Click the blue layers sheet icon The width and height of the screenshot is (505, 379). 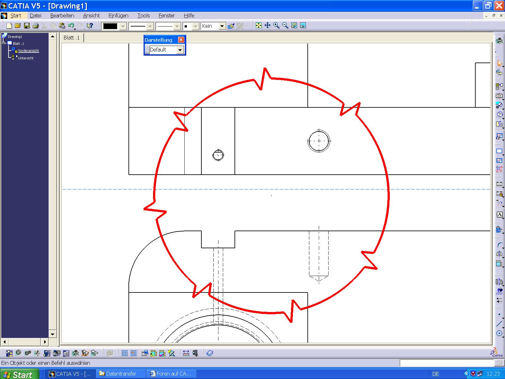[210, 353]
